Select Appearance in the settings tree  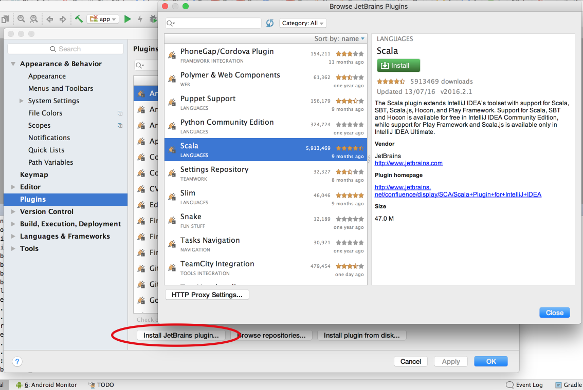(47, 76)
